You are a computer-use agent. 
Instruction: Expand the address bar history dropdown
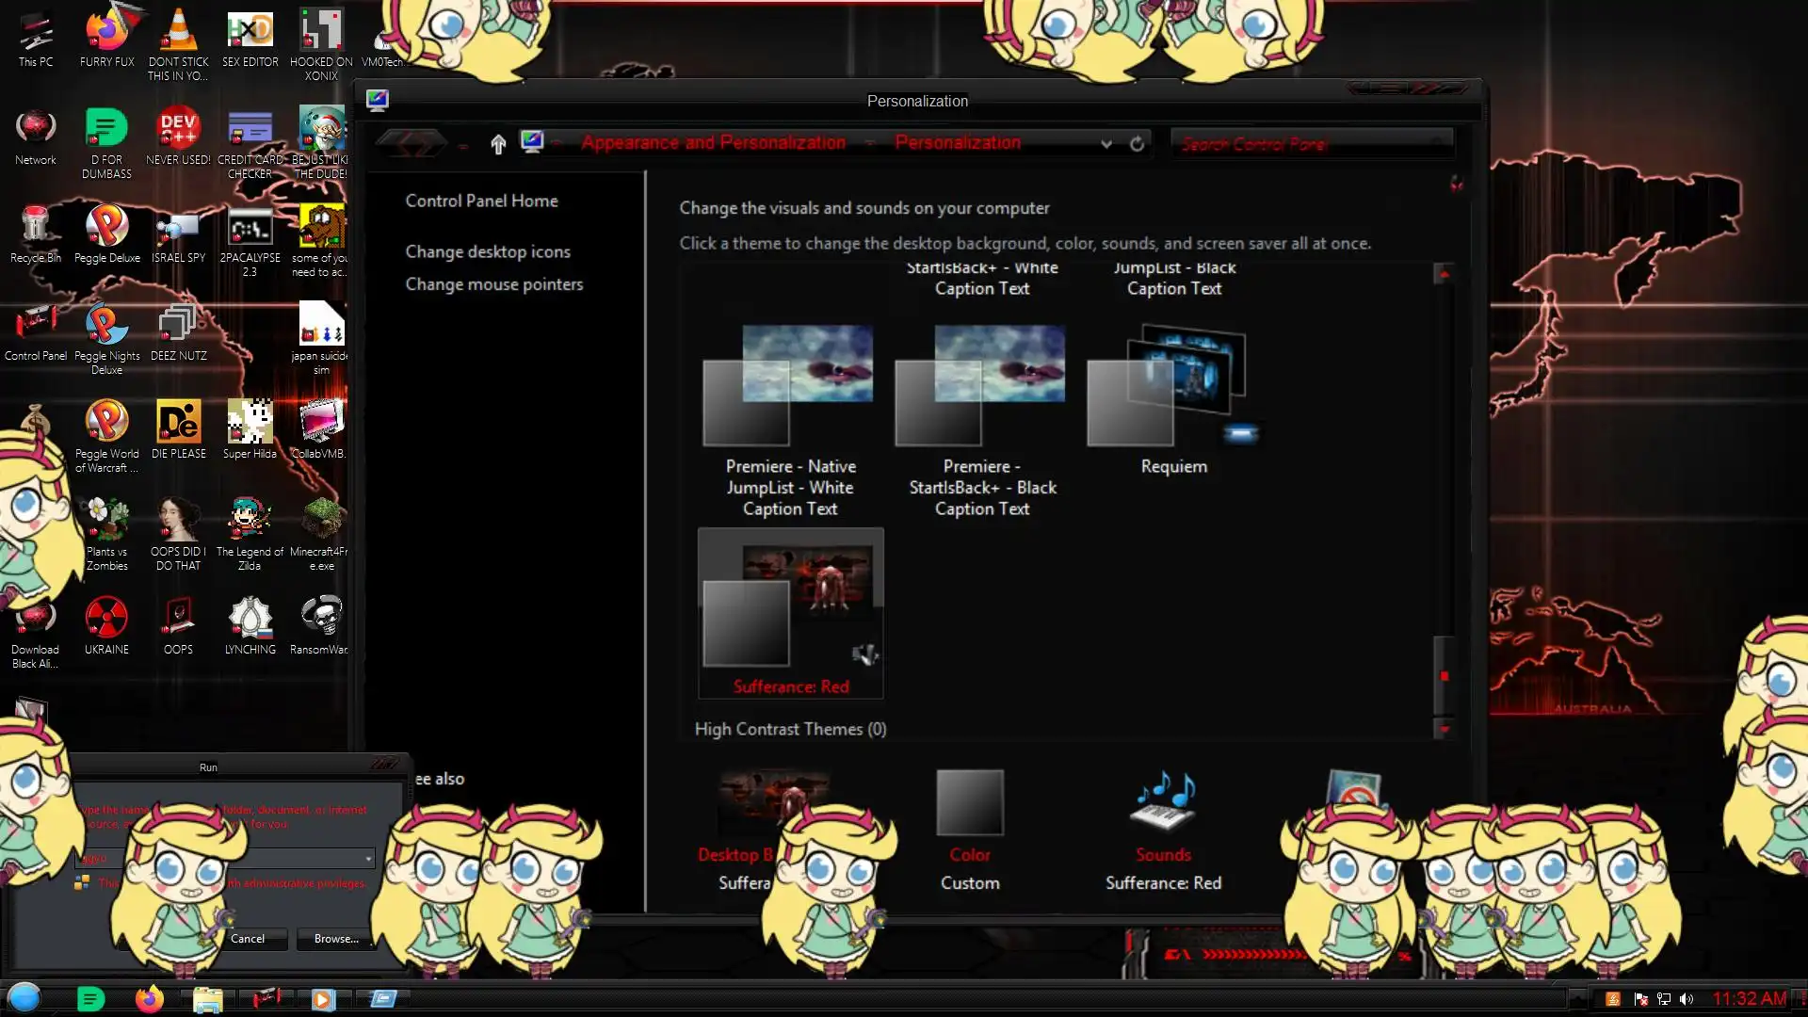tap(1106, 143)
